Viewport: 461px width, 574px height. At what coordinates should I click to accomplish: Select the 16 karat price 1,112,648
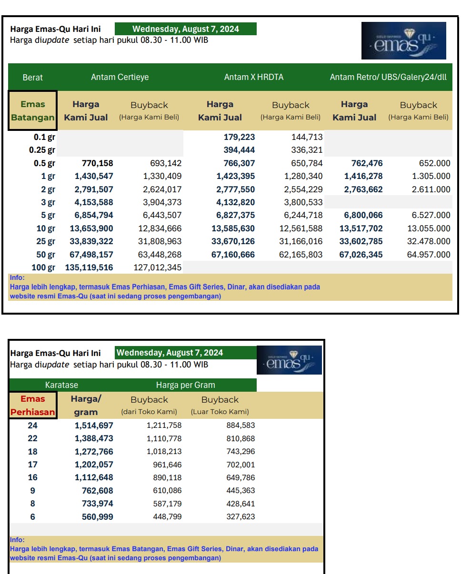point(94,477)
